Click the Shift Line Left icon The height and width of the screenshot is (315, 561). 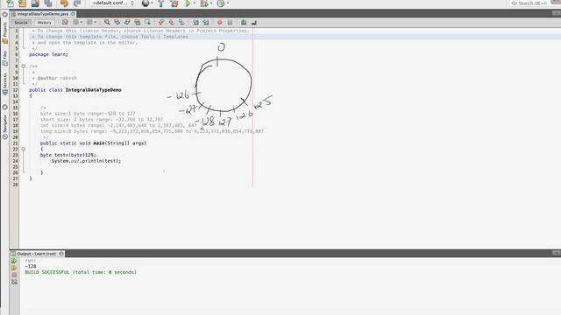[195, 23]
